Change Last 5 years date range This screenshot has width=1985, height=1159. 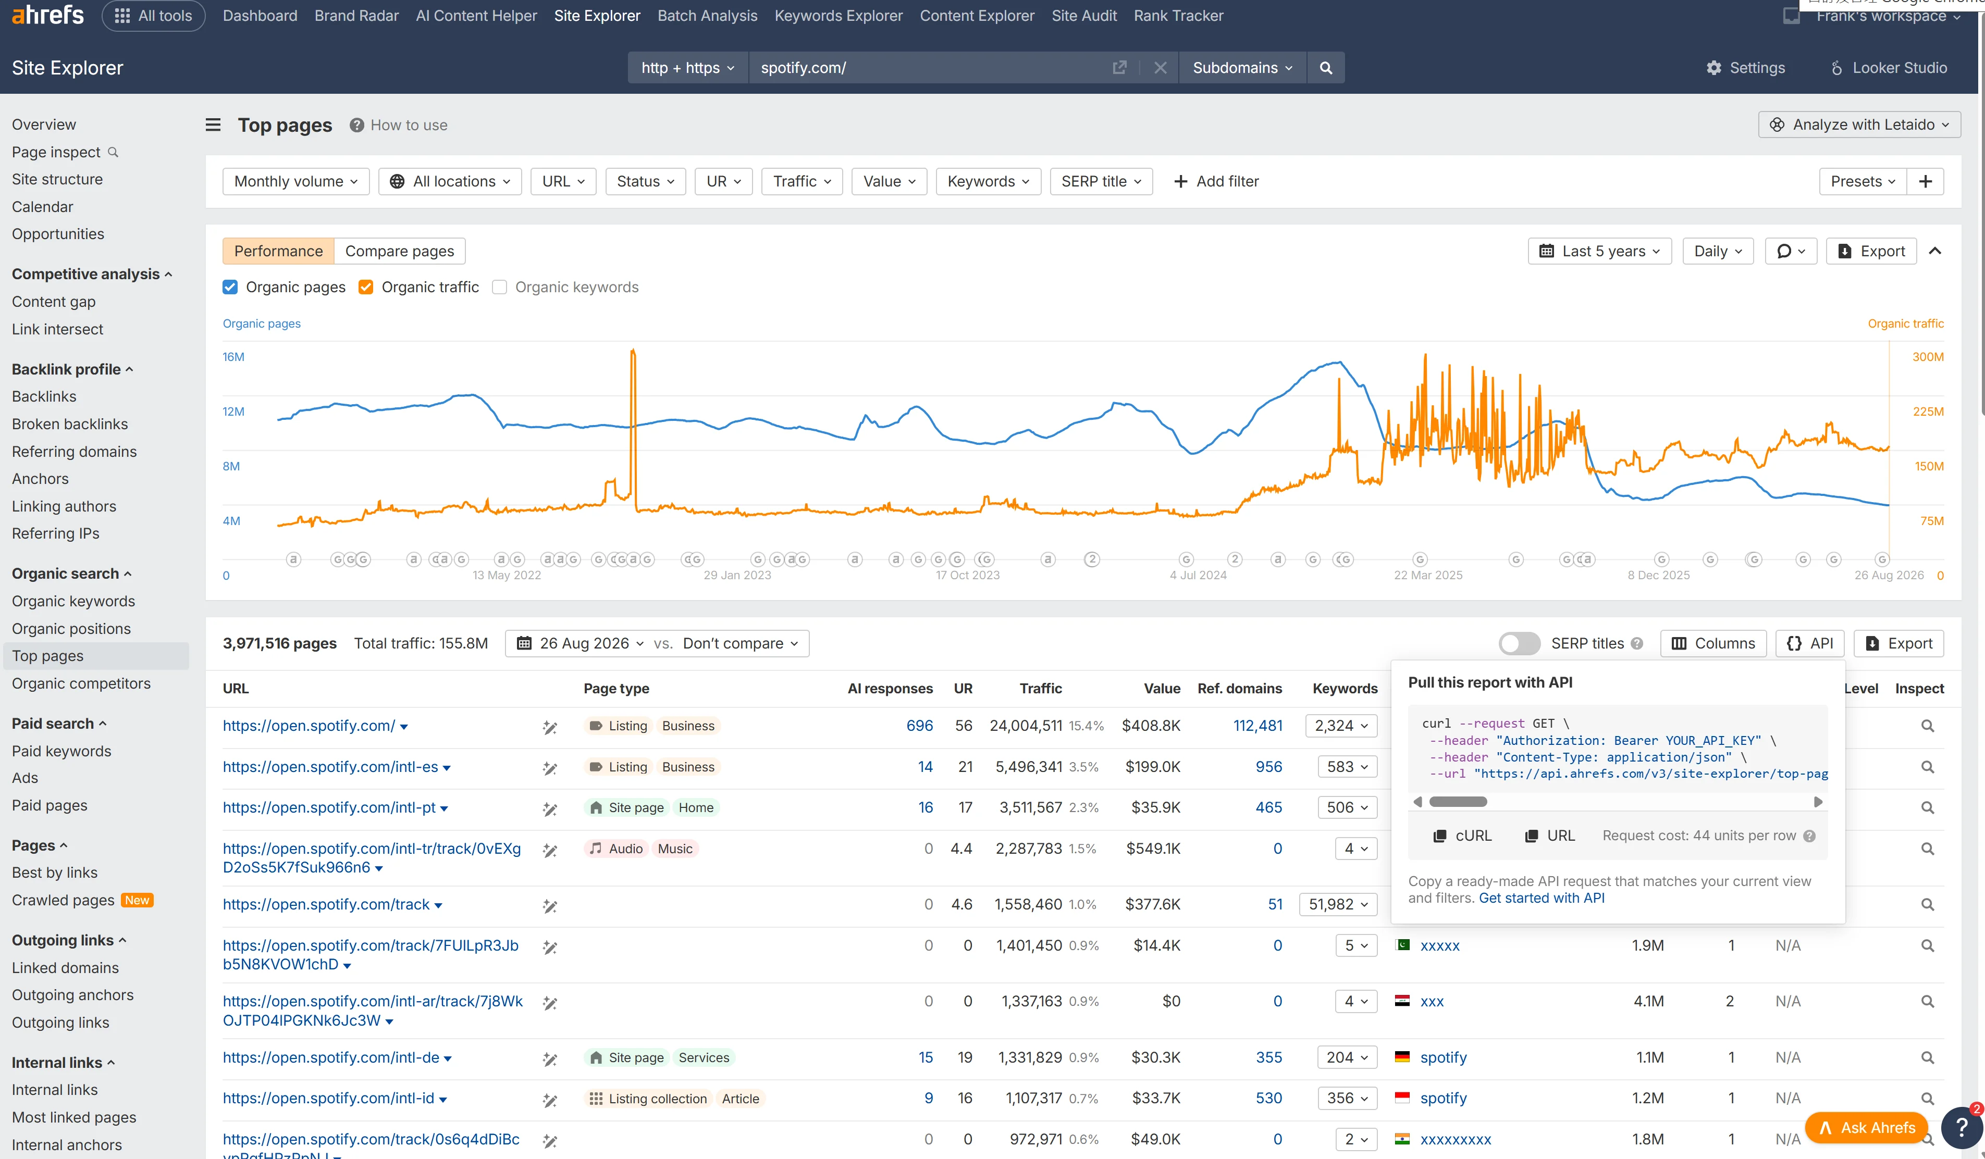point(1600,251)
